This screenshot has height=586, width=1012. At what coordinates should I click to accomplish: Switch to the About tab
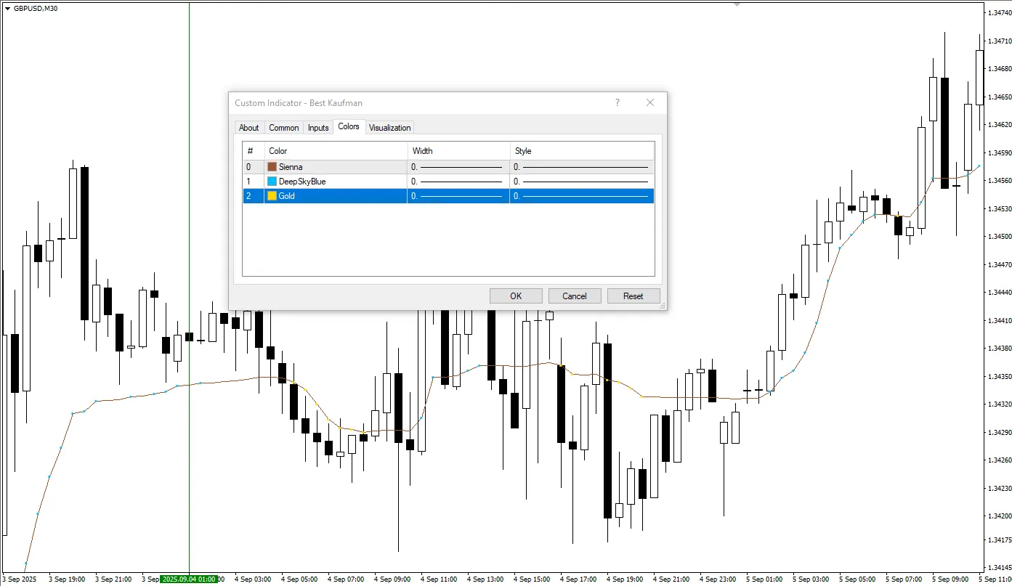click(248, 128)
